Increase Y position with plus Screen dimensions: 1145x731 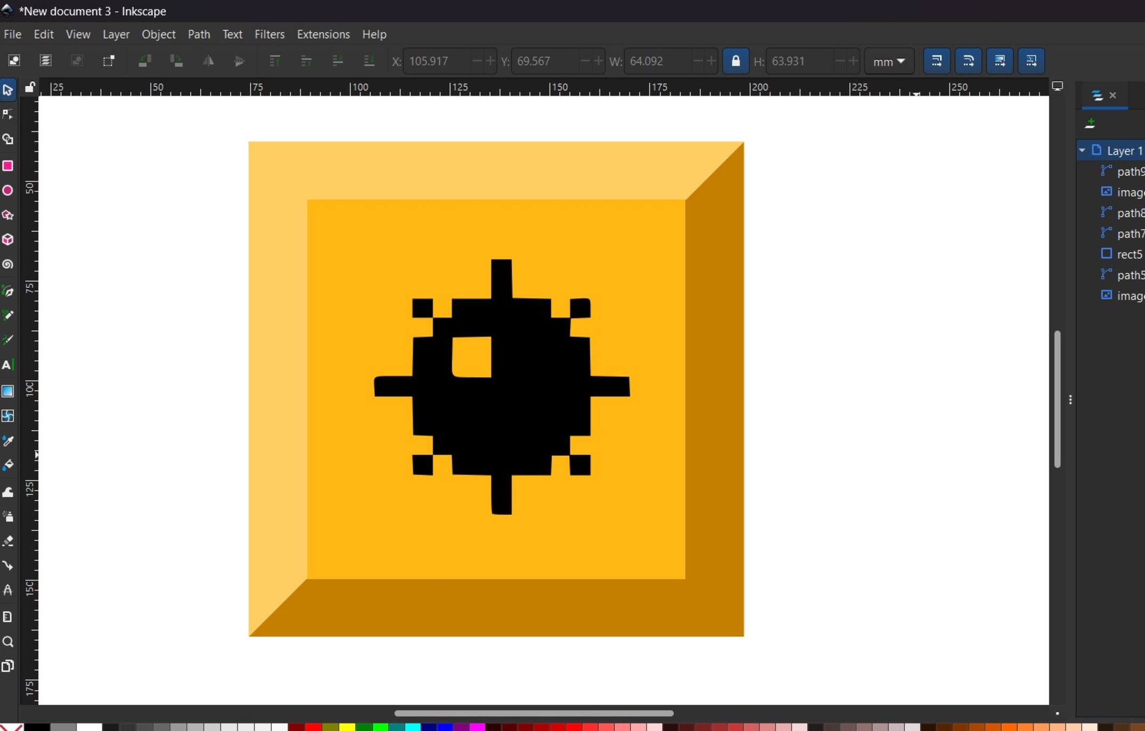click(598, 61)
